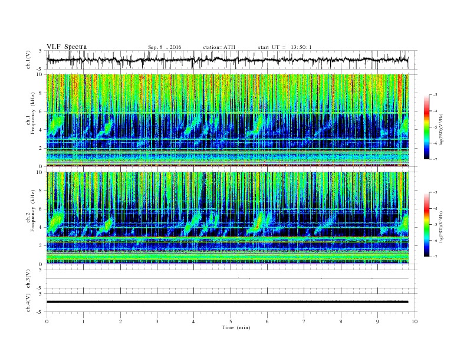Viewport: 467px width, 361px height.
Task: Select the "ch.3(V)" axis label
Action: (28, 279)
